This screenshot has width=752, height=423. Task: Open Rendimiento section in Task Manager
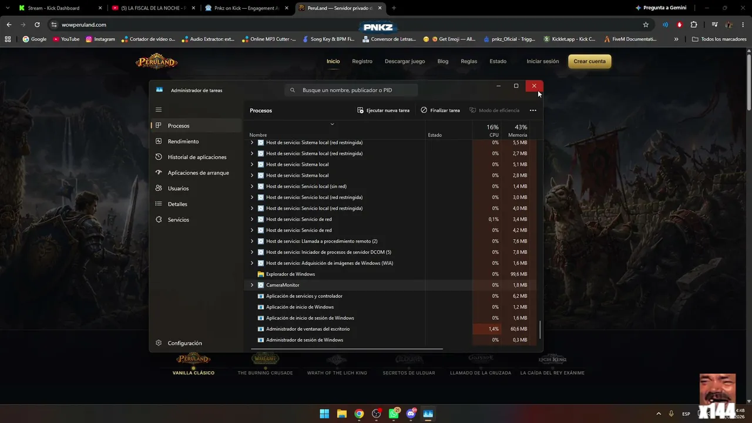pos(196,142)
